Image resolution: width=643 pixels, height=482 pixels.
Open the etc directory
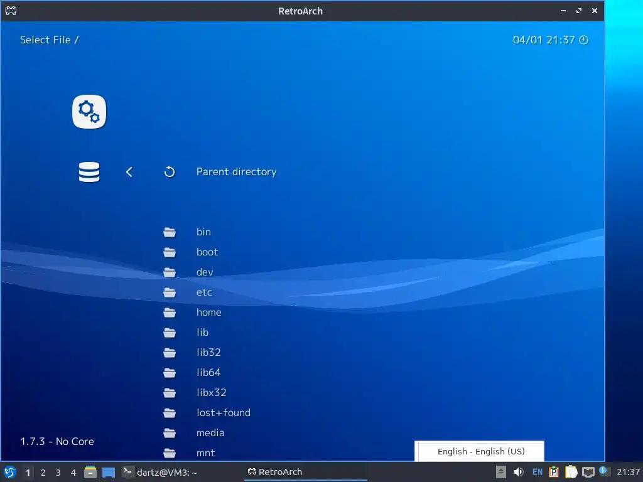point(204,292)
